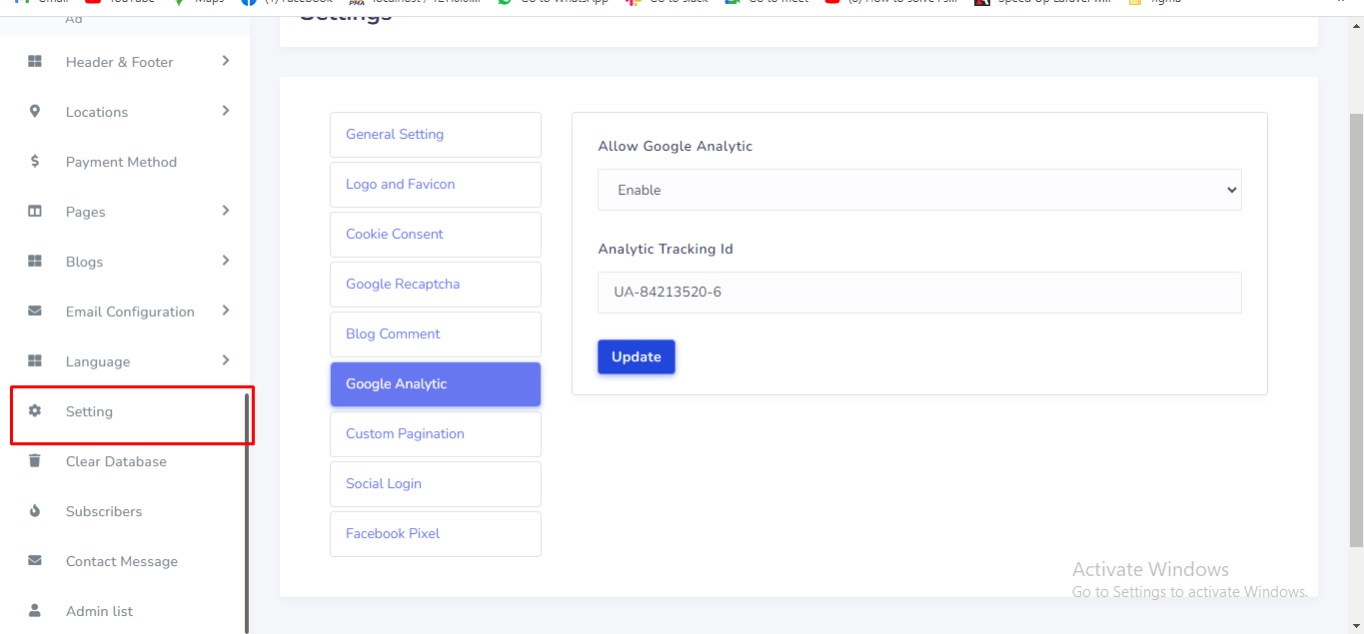1364x634 pixels.
Task: Click the Locations map pin icon
Action: (35, 112)
